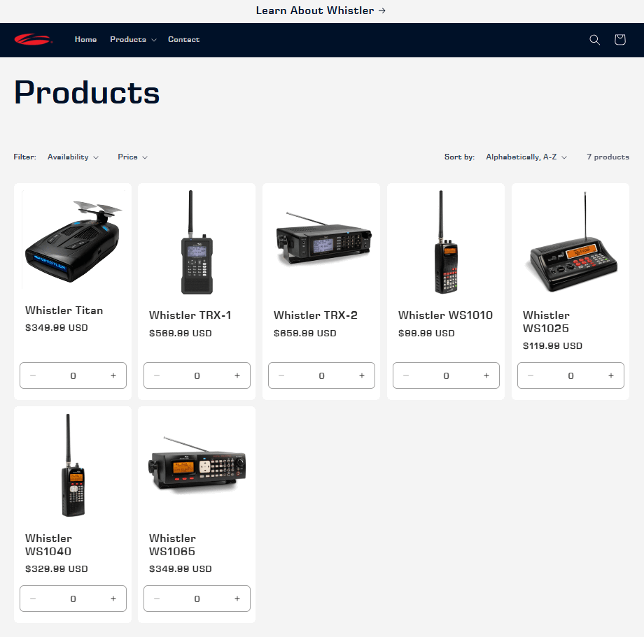Go to Home in navigation

pos(85,39)
